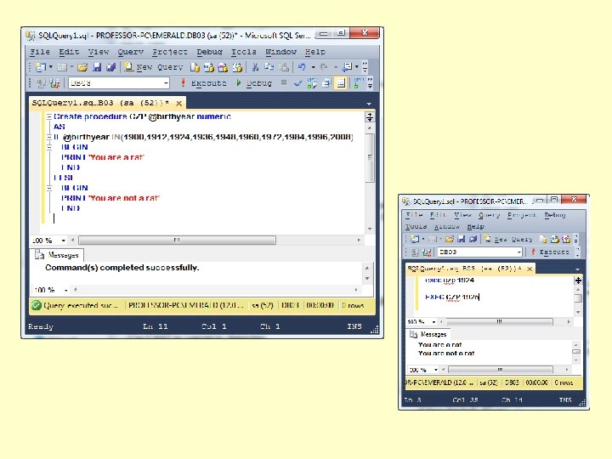612x459 pixels.
Task: Close SQLQuery1 tab in large window
Action: 178,104
